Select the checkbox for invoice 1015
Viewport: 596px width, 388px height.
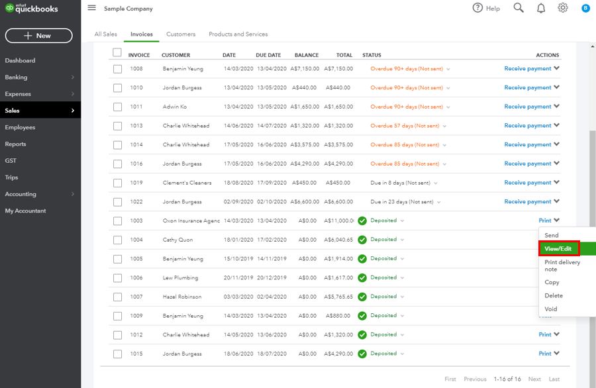(x=117, y=354)
